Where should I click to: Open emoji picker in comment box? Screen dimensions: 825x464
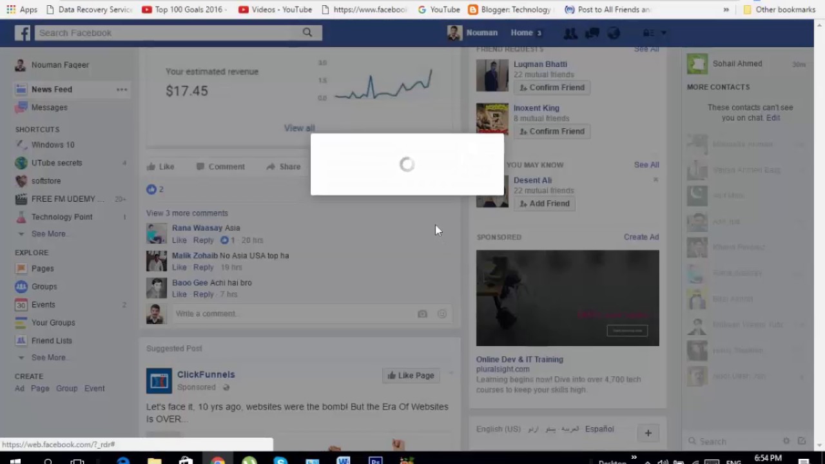point(442,314)
